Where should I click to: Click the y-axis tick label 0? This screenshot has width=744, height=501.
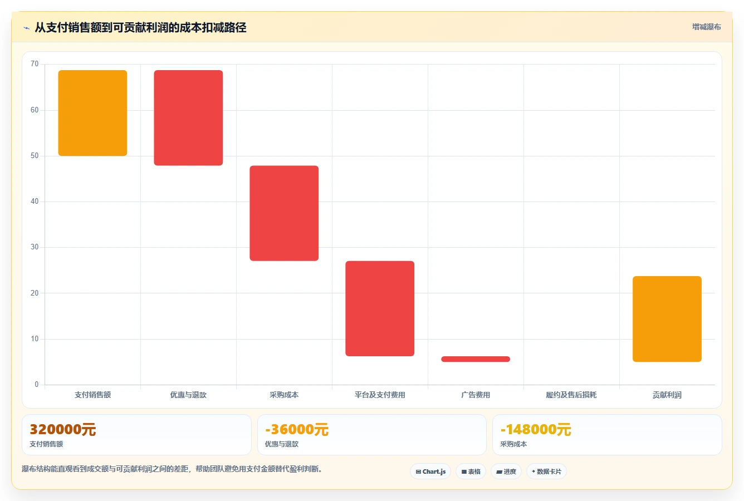pyautogui.click(x=37, y=385)
